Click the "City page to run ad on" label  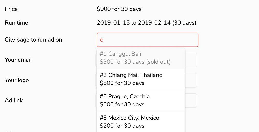(33, 40)
